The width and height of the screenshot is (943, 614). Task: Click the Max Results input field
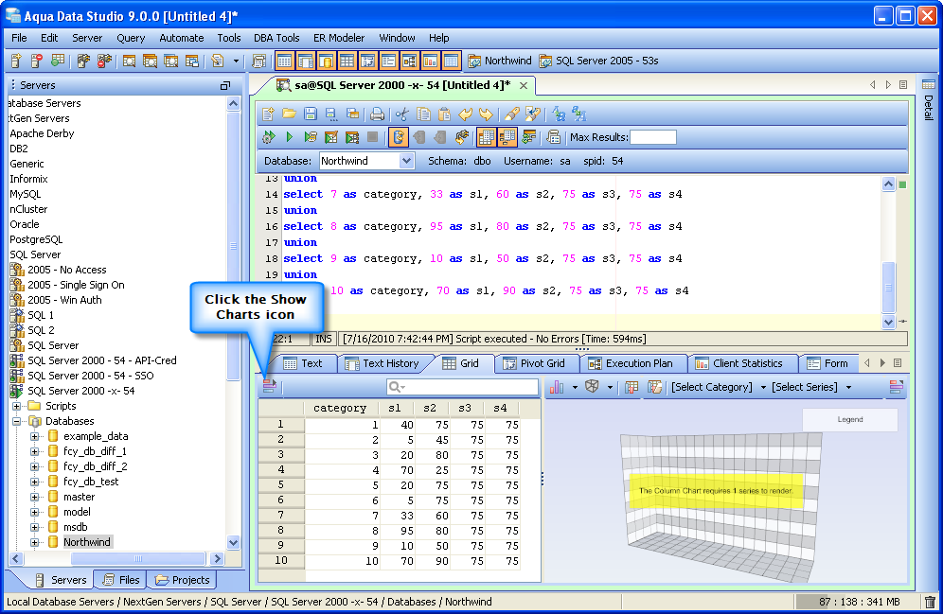[x=653, y=137]
